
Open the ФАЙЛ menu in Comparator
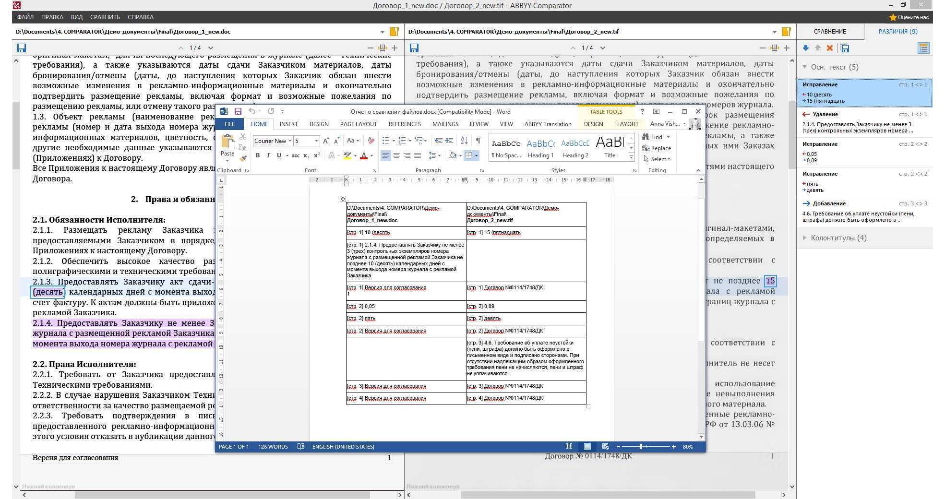click(25, 17)
